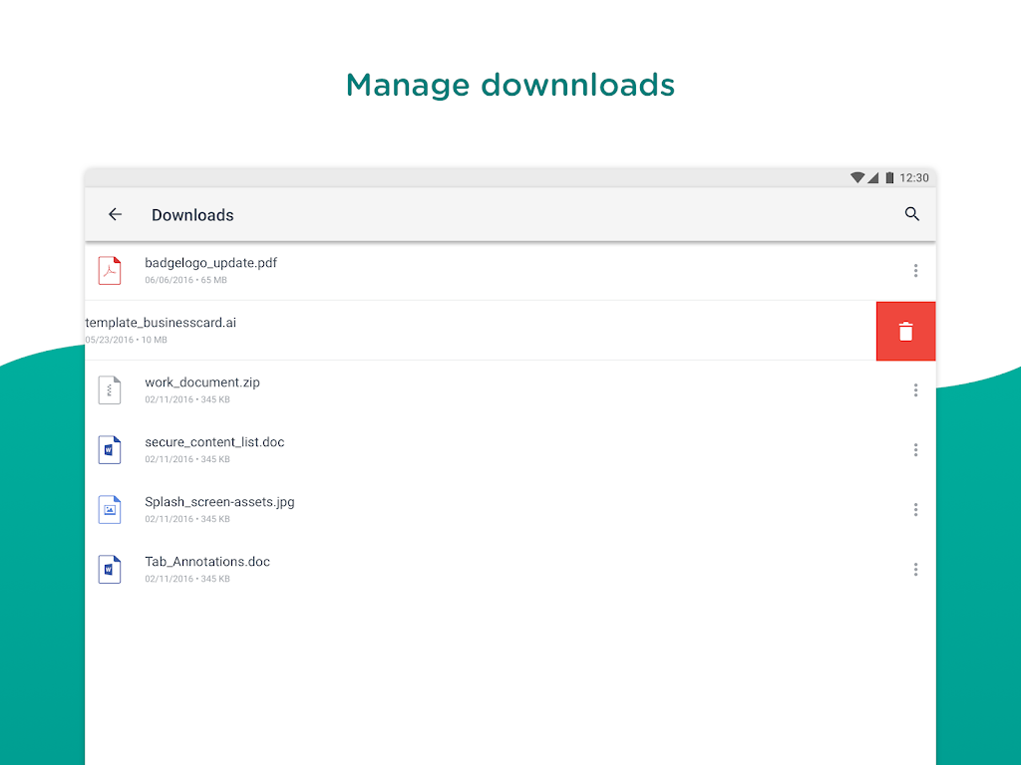
Task: Click the battery status icon
Action: pos(889,177)
